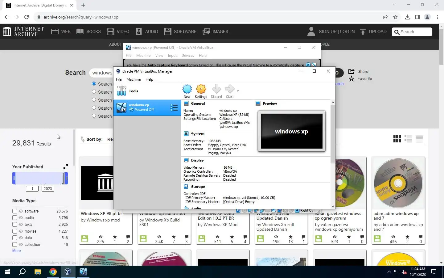Click the Year Published left slider handle
444x278 pixels.
(x=14, y=178)
